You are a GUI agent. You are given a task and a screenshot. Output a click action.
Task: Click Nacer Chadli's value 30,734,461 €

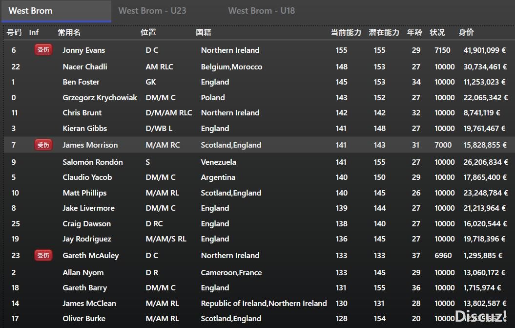pos(485,67)
